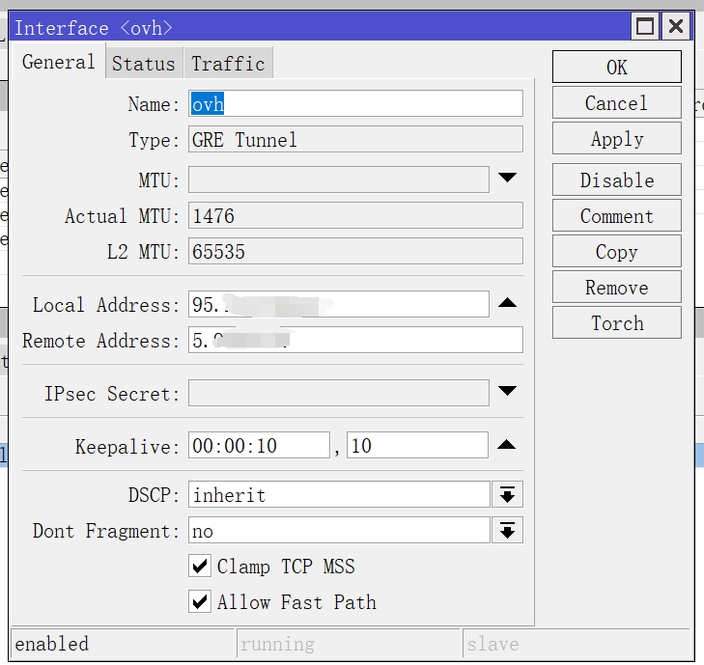704x665 pixels.
Task: Toggle Clamp TCP MSS checkbox
Action: 201,567
